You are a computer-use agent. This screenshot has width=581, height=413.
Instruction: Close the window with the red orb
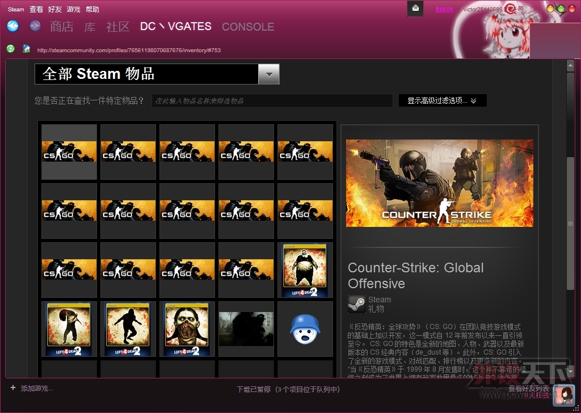coord(572,9)
